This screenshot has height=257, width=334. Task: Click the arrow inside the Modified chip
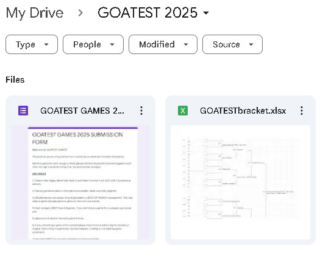click(186, 44)
